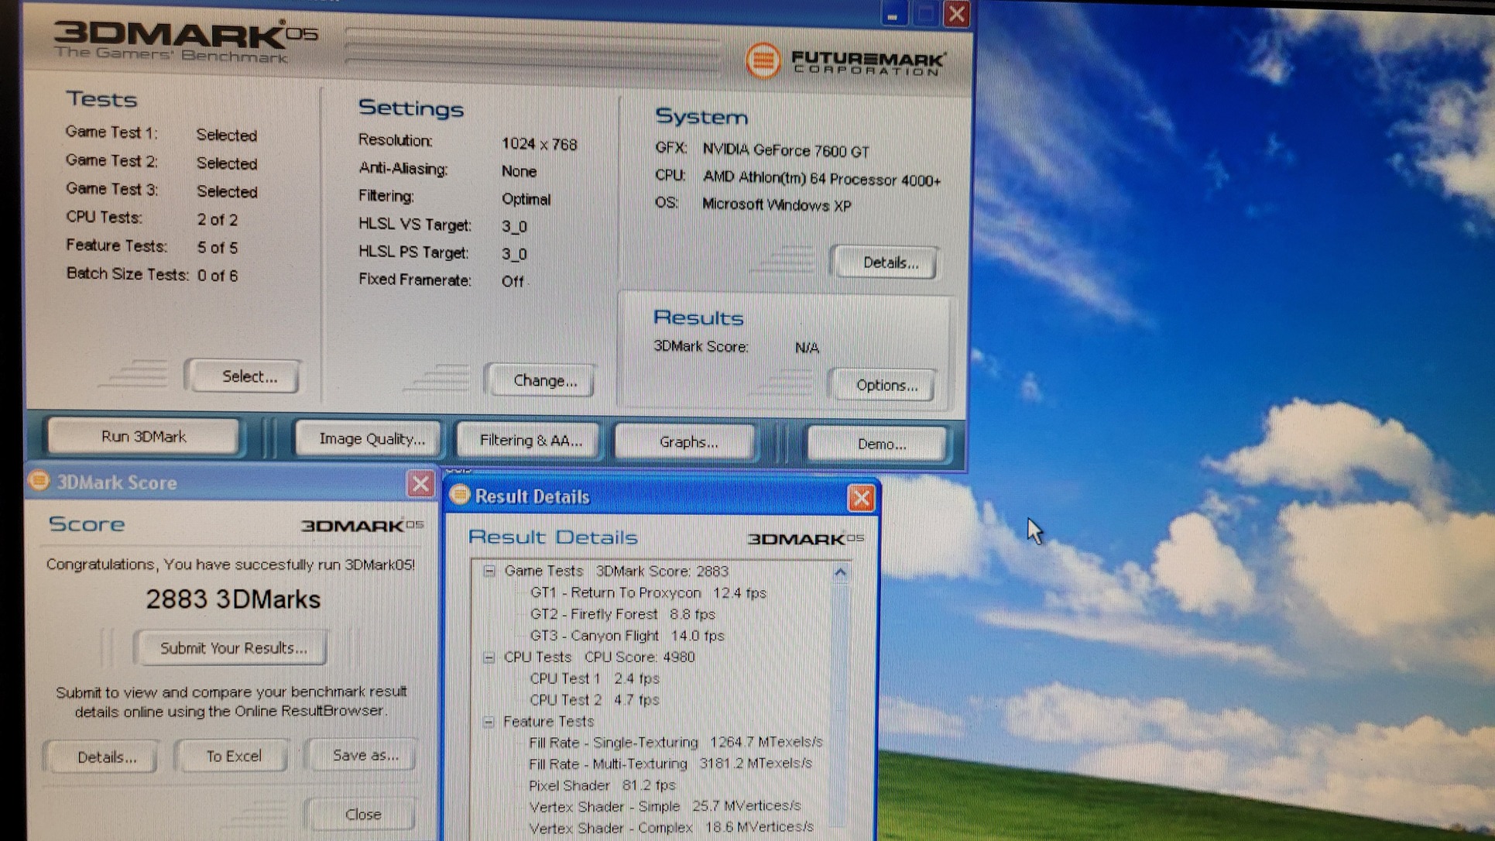Click the Futuremark Corporation logo icon

point(763,60)
